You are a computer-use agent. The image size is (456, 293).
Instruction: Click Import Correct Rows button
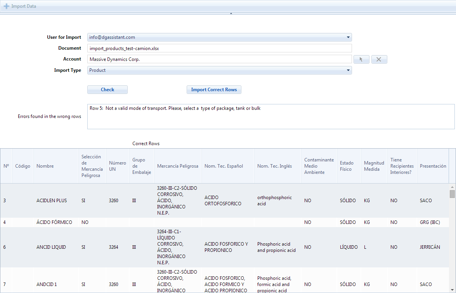(x=214, y=90)
